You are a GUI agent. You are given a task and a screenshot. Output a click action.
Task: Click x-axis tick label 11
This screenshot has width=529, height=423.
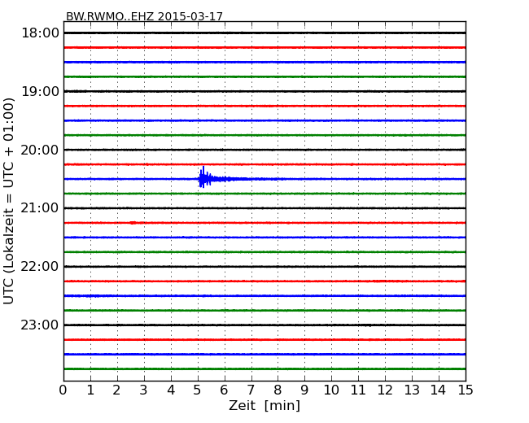point(358,390)
